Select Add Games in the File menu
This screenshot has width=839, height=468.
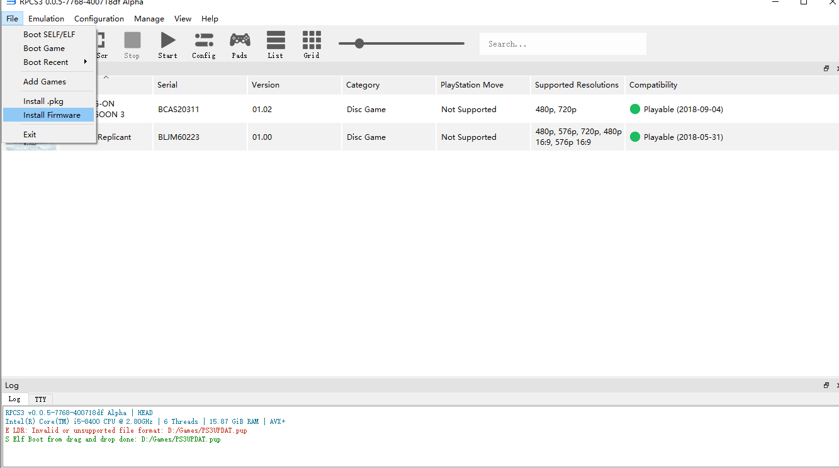click(49, 82)
